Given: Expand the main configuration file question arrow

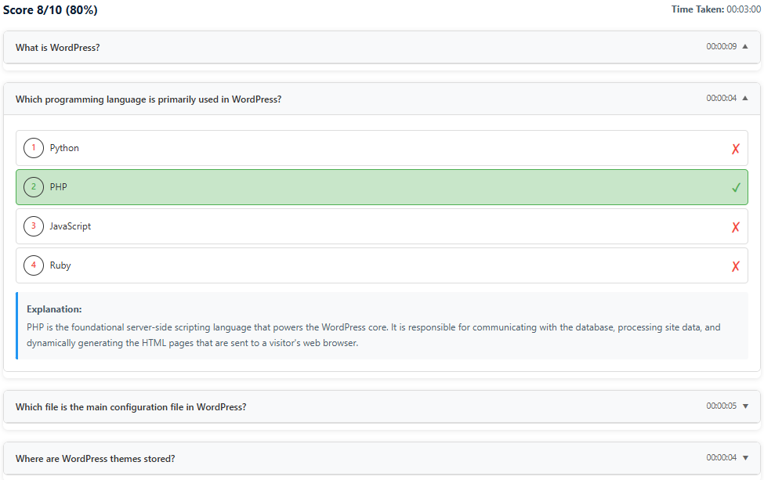Looking at the screenshot, I should (745, 406).
